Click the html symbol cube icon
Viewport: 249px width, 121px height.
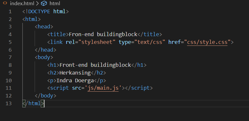tap(44, 3)
